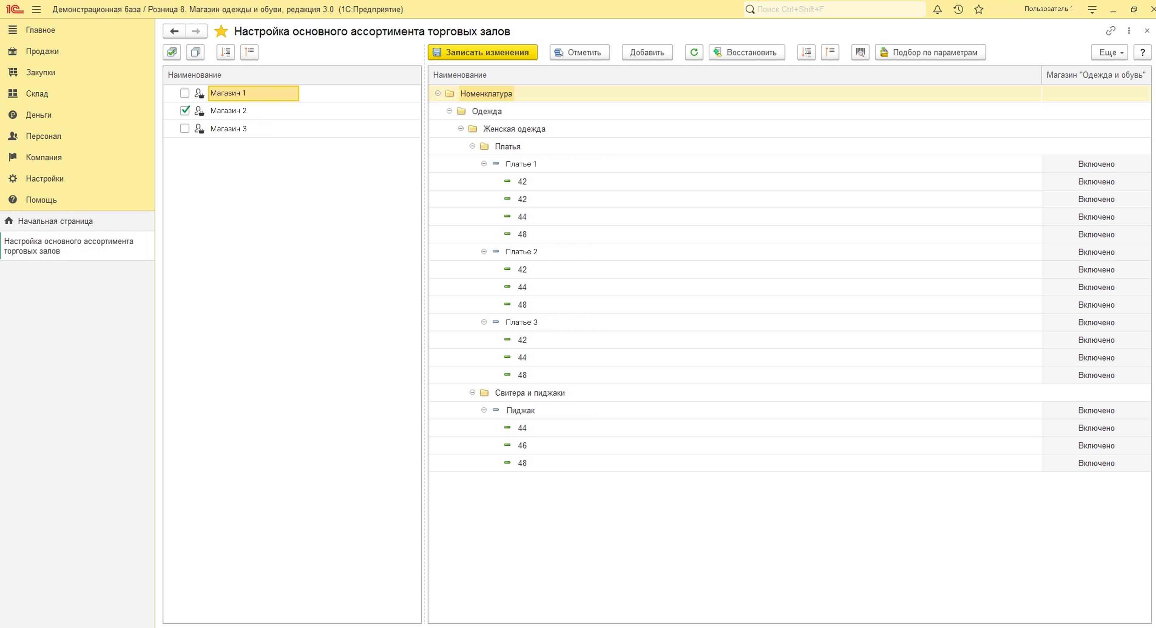Open help with the question mark button
This screenshot has height=628, width=1156.
[x=1143, y=52]
